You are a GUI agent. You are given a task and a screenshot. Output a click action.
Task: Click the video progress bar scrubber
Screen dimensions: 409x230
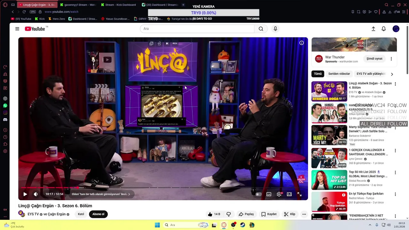[78, 188]
